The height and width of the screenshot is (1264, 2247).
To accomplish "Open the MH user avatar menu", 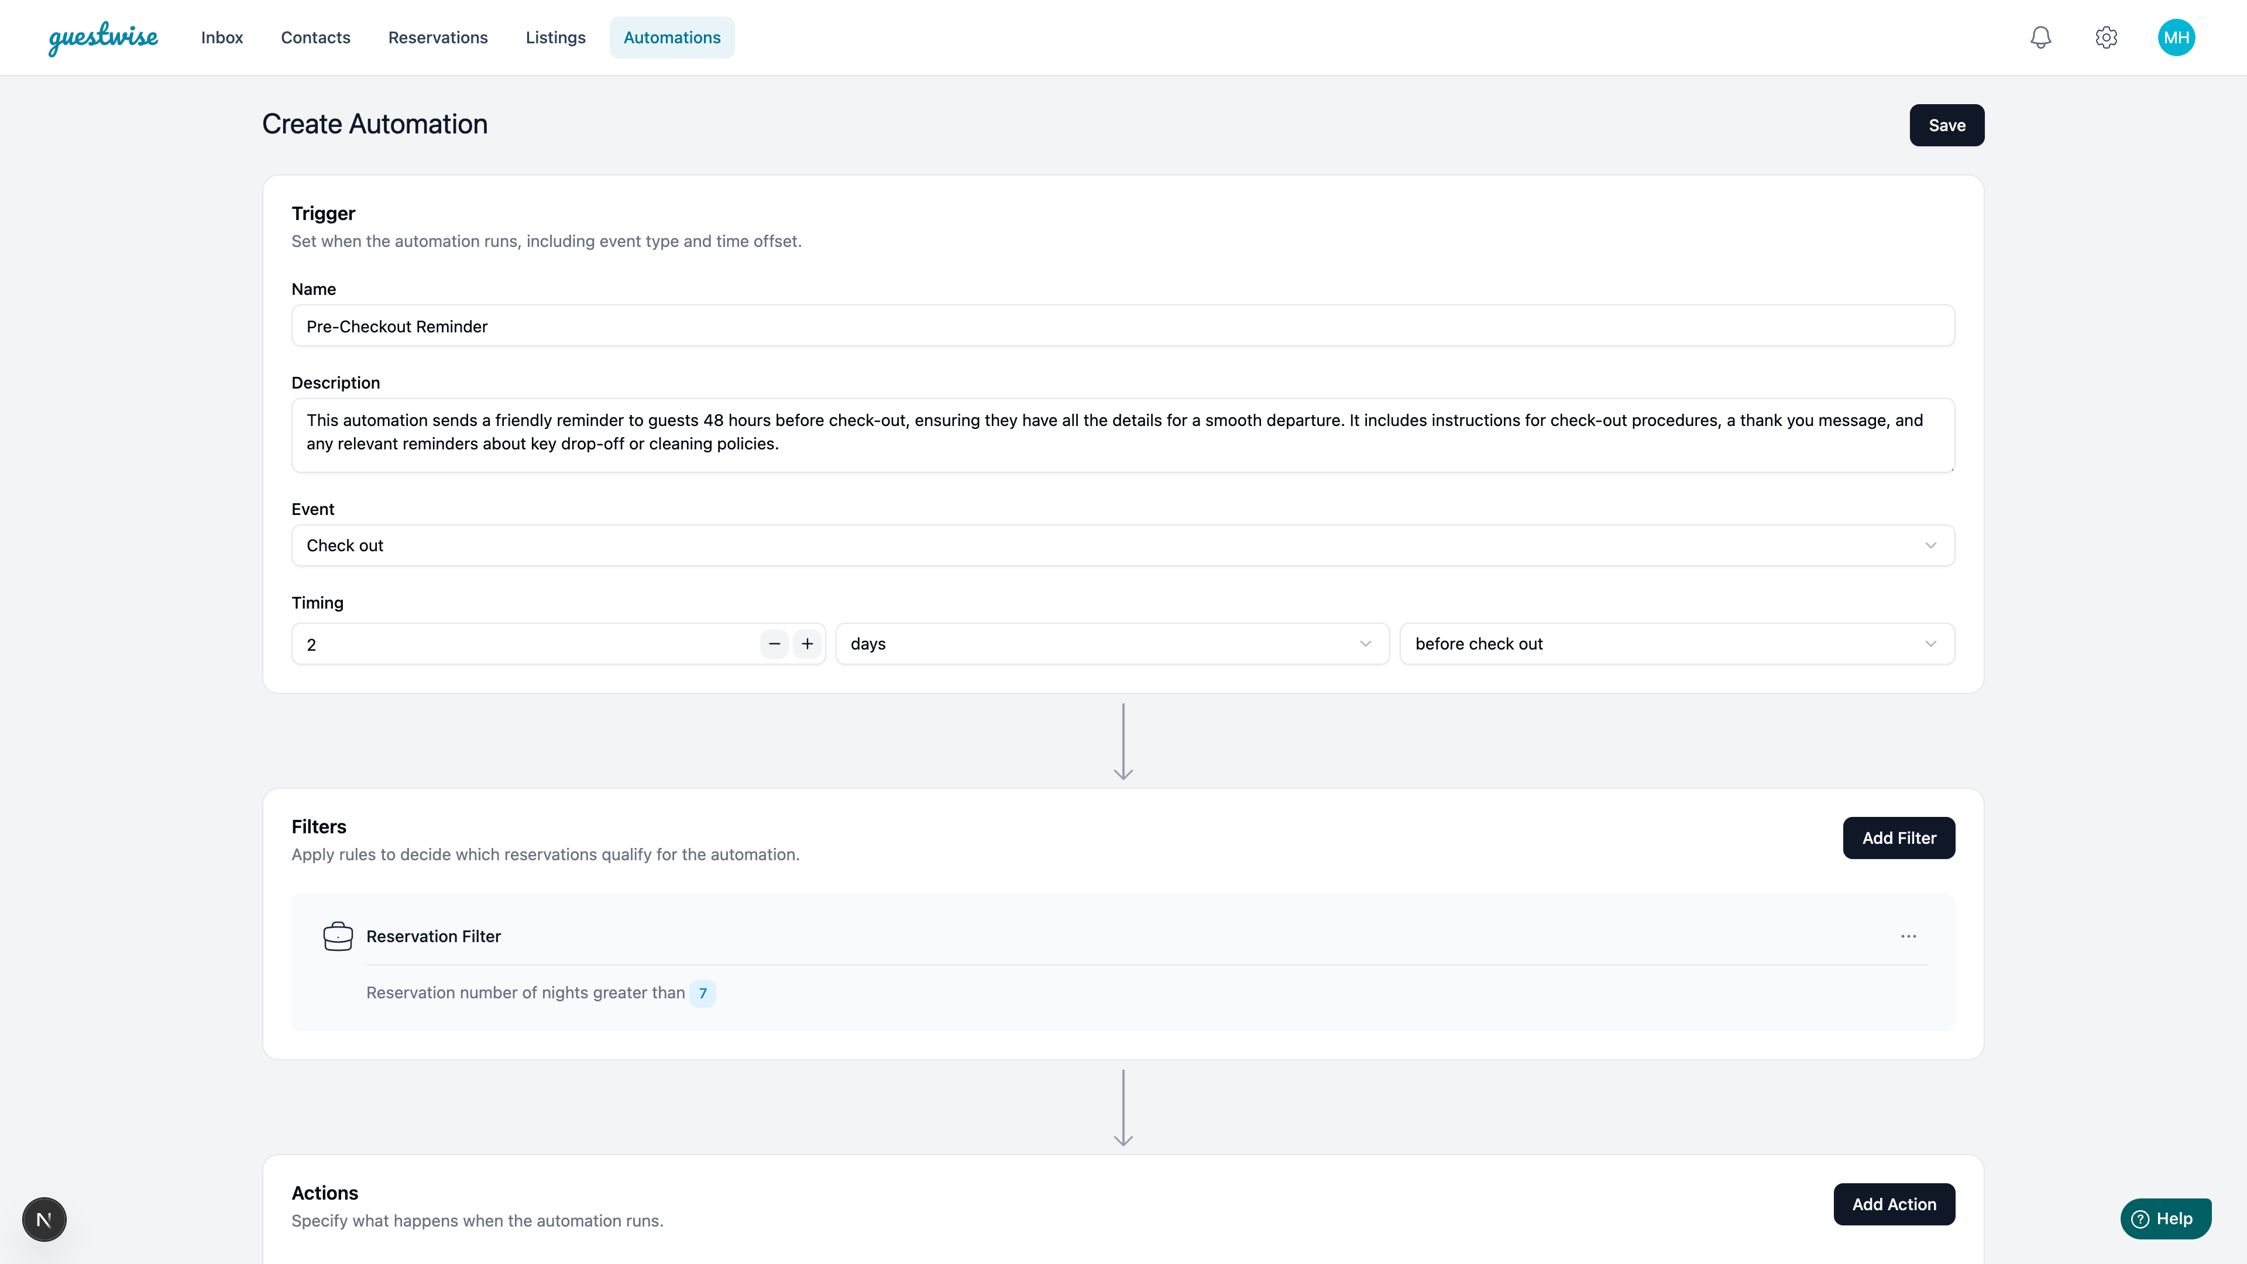I will pyautogui.click(x=2176, y=37).
